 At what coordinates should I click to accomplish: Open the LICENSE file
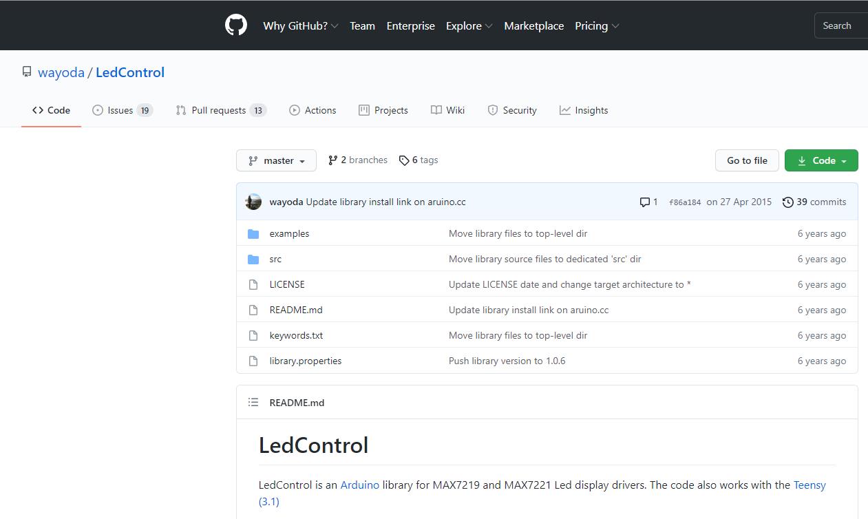tap(287, 284)
